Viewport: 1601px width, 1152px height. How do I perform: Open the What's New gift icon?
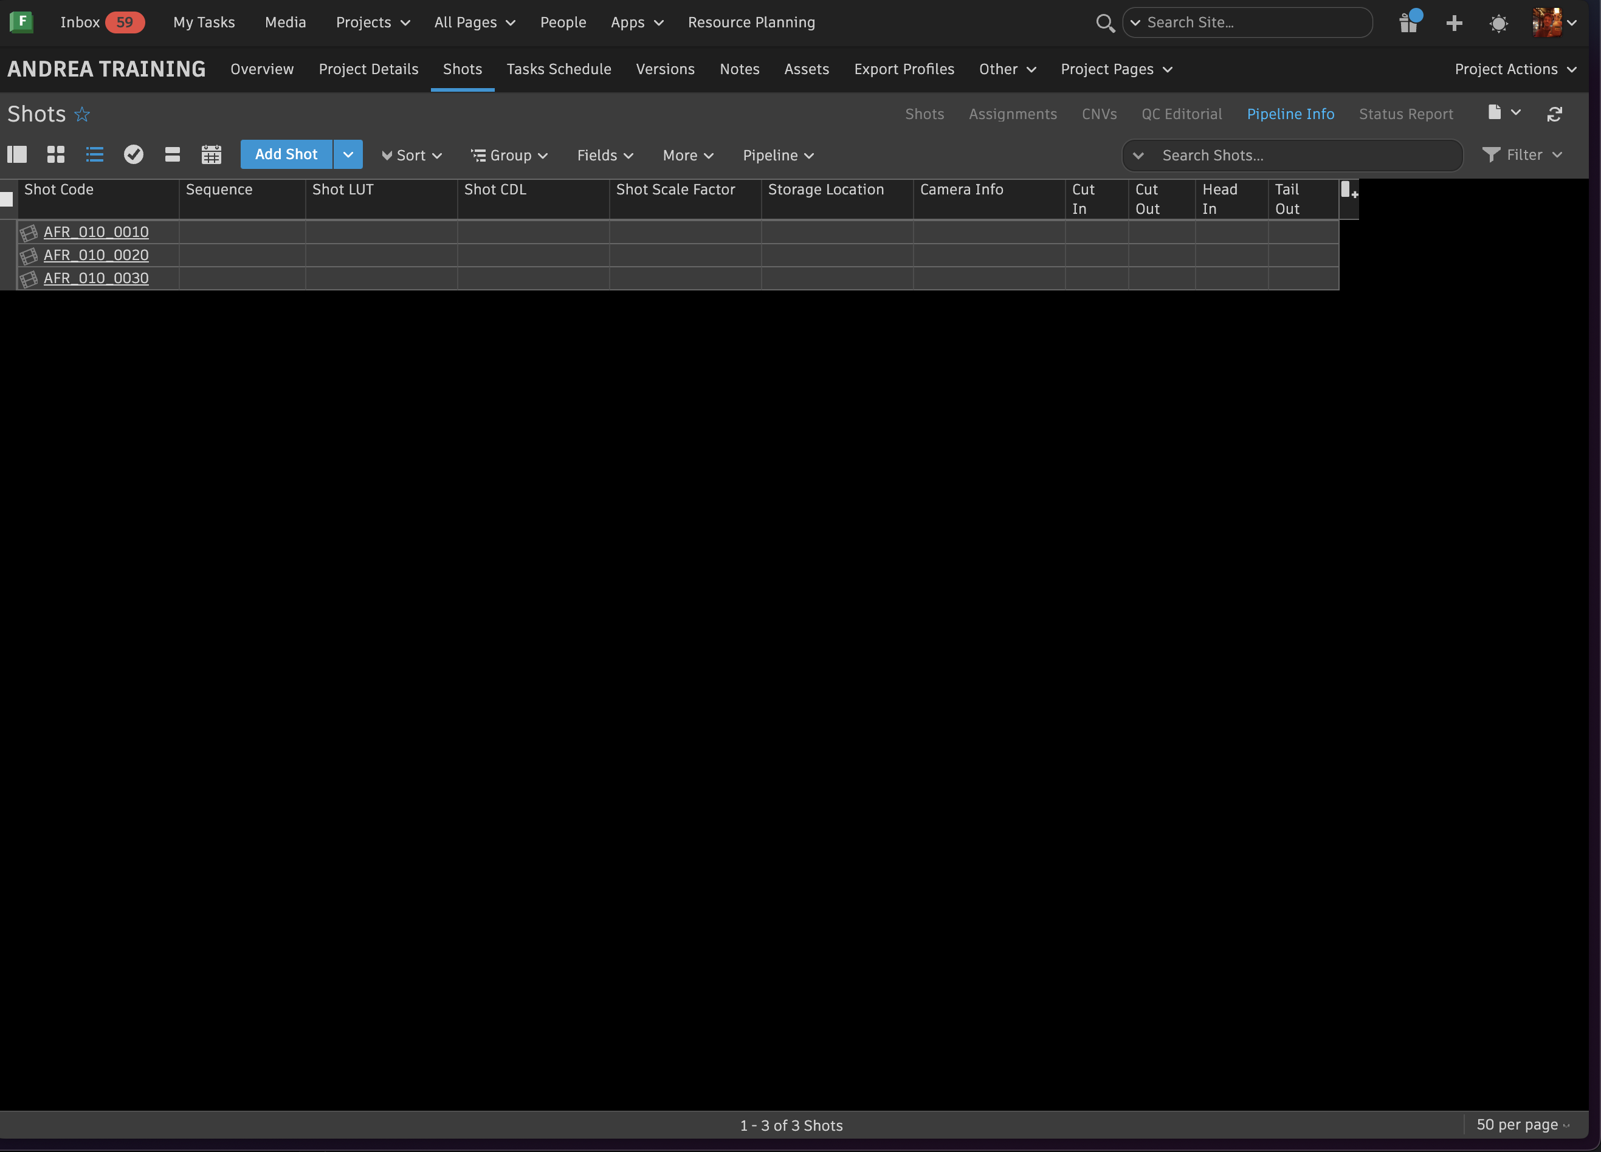pyautogui.click(x=1409, y=22)
